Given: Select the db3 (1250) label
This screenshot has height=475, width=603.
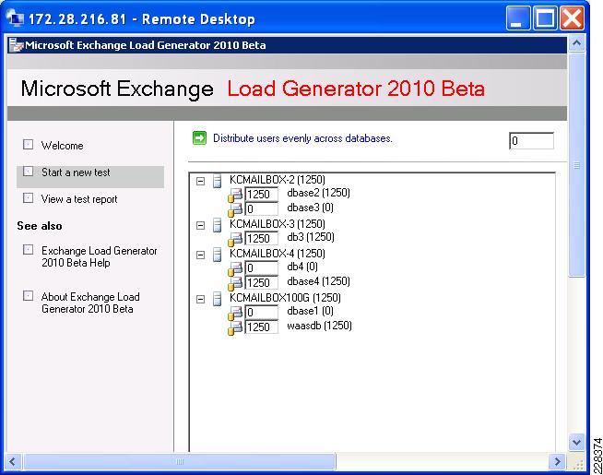Looking at the screenshot, I should (311, 237).
